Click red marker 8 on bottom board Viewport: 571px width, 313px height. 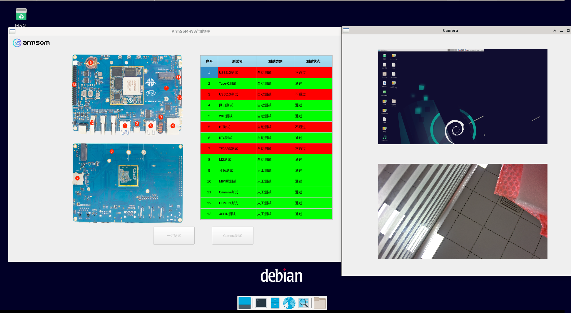[111, 151]
